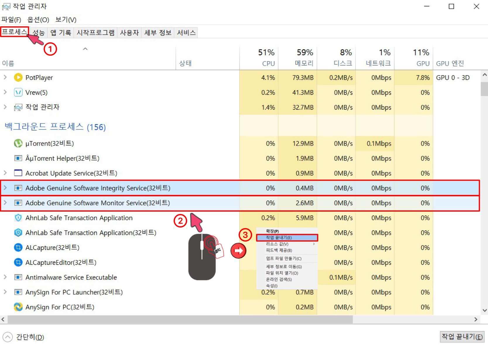Expand AnySign For PC Launcher row
The height and width of the screenshot is (348, 488).
pyautogui.click(x=5, y=292)
